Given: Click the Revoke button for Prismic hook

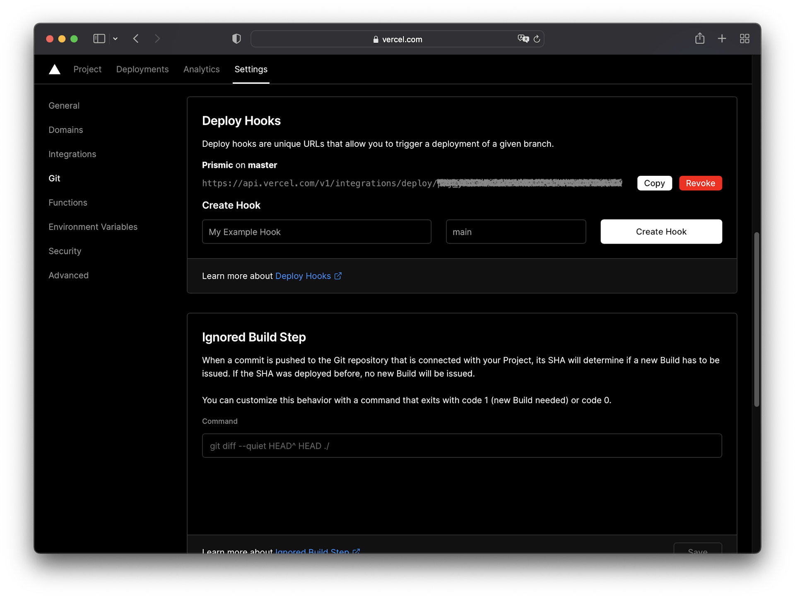Looking at the screenshot, I should pos(700,183).
